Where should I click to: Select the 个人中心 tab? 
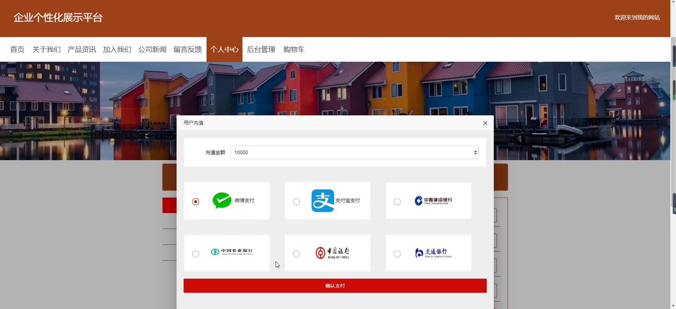tap(225, 49)
